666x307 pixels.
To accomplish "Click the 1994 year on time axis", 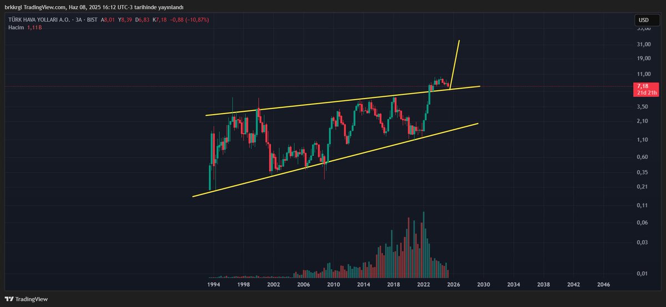I will click(213, 284).
